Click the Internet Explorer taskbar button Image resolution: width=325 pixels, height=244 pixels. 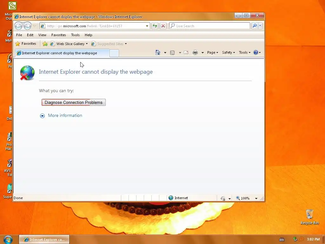44,240
